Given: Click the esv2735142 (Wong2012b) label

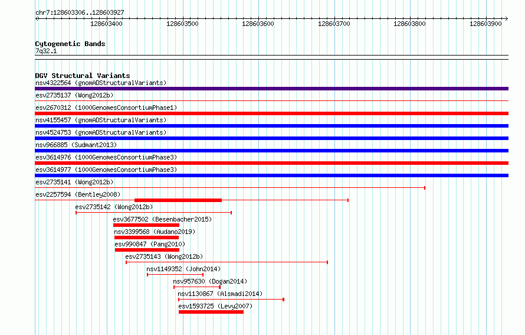Looking at the screenshot, I should (114, 207).
